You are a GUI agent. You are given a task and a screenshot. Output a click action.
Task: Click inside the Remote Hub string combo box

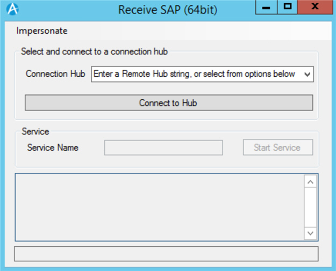tap(197, 74)
